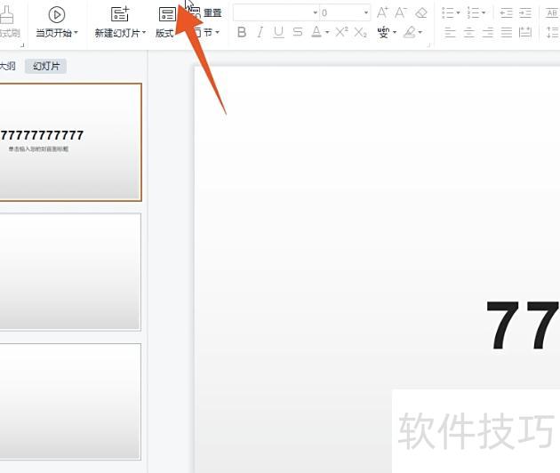The image size is (560, 473).
Task: Click the font size field showing 0
Action: tap(341, 12)
